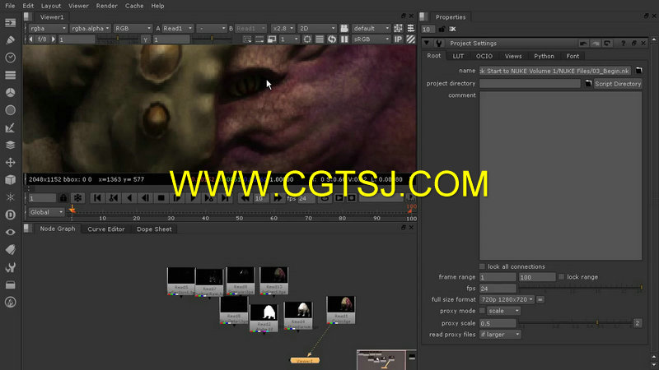Open the read proxy files dropdown
The height and width of the screenshot is (370, 659).
point(500,335)
